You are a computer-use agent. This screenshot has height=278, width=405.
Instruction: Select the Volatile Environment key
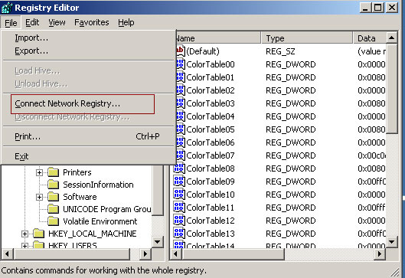(x=100, y=221)
